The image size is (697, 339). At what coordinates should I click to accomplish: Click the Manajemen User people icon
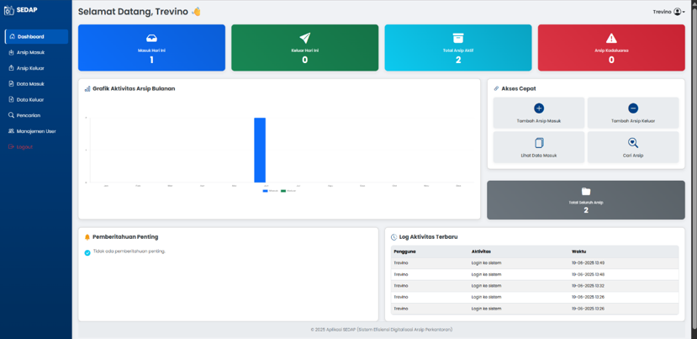coord(12,131)
